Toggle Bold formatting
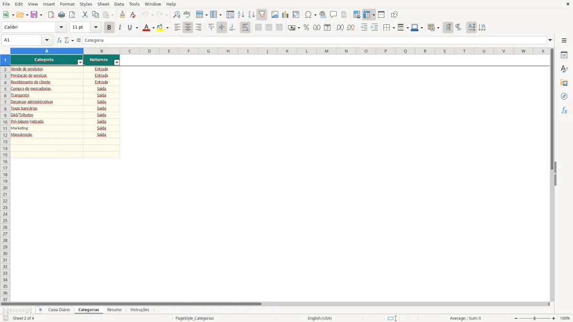 point(109,28)
